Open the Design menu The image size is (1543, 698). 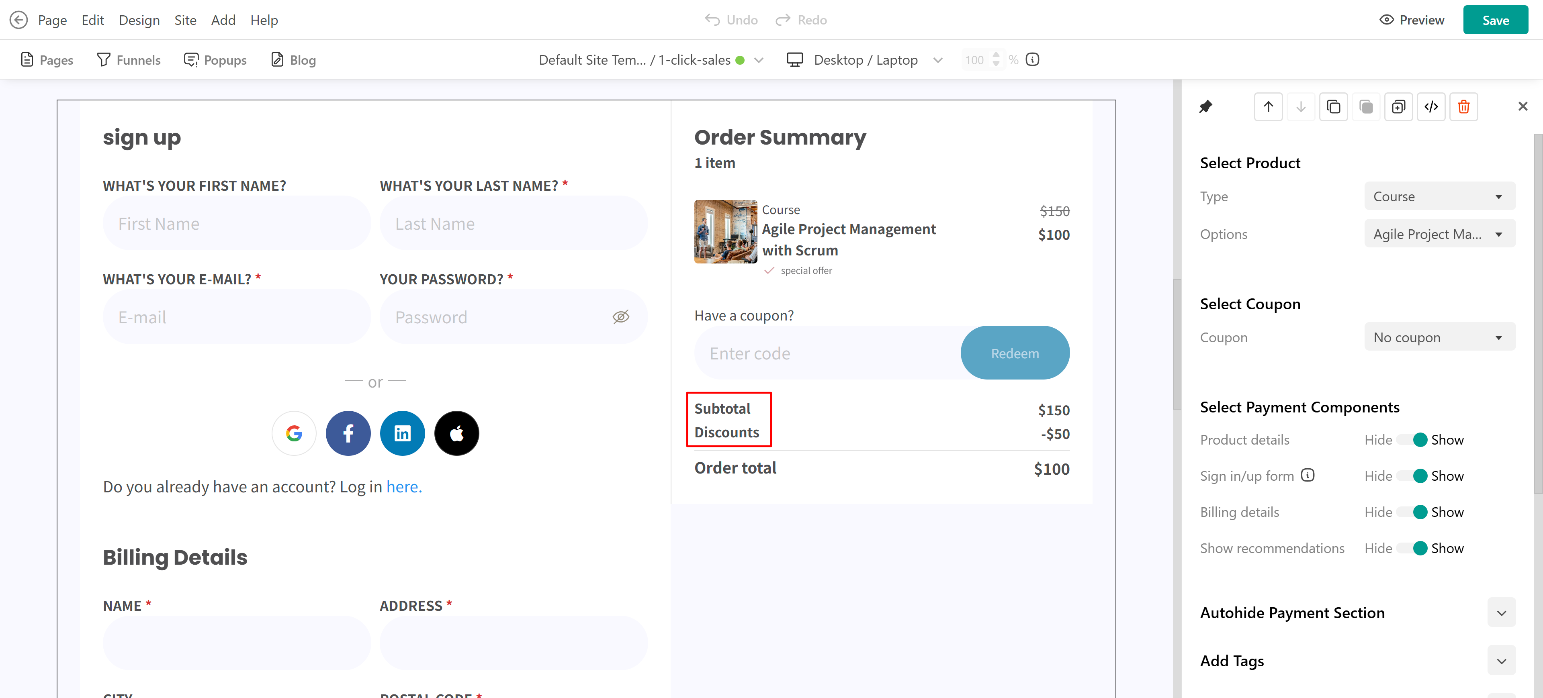(139, 20)
